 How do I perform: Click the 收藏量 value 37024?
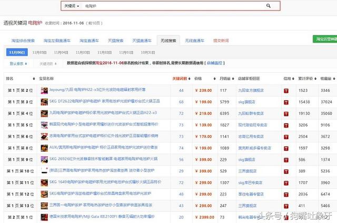(326, 102)
